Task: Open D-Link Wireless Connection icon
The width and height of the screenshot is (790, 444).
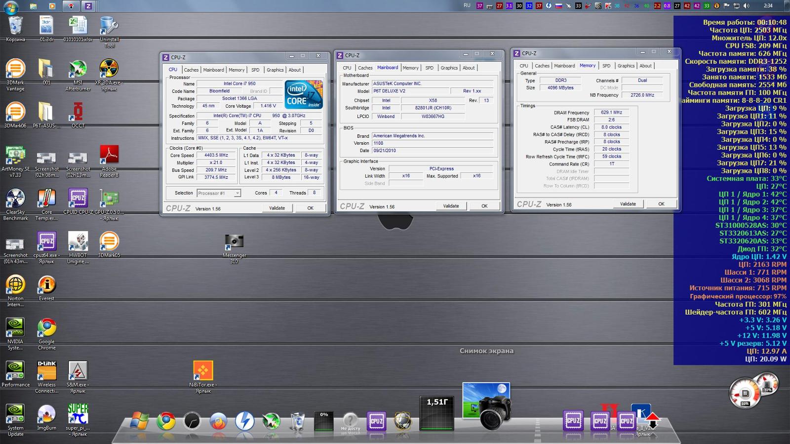Action: (x=46, y=376)
